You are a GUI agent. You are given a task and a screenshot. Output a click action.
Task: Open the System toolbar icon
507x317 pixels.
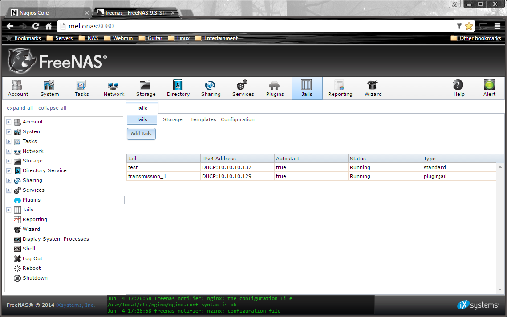pos(49,88)
